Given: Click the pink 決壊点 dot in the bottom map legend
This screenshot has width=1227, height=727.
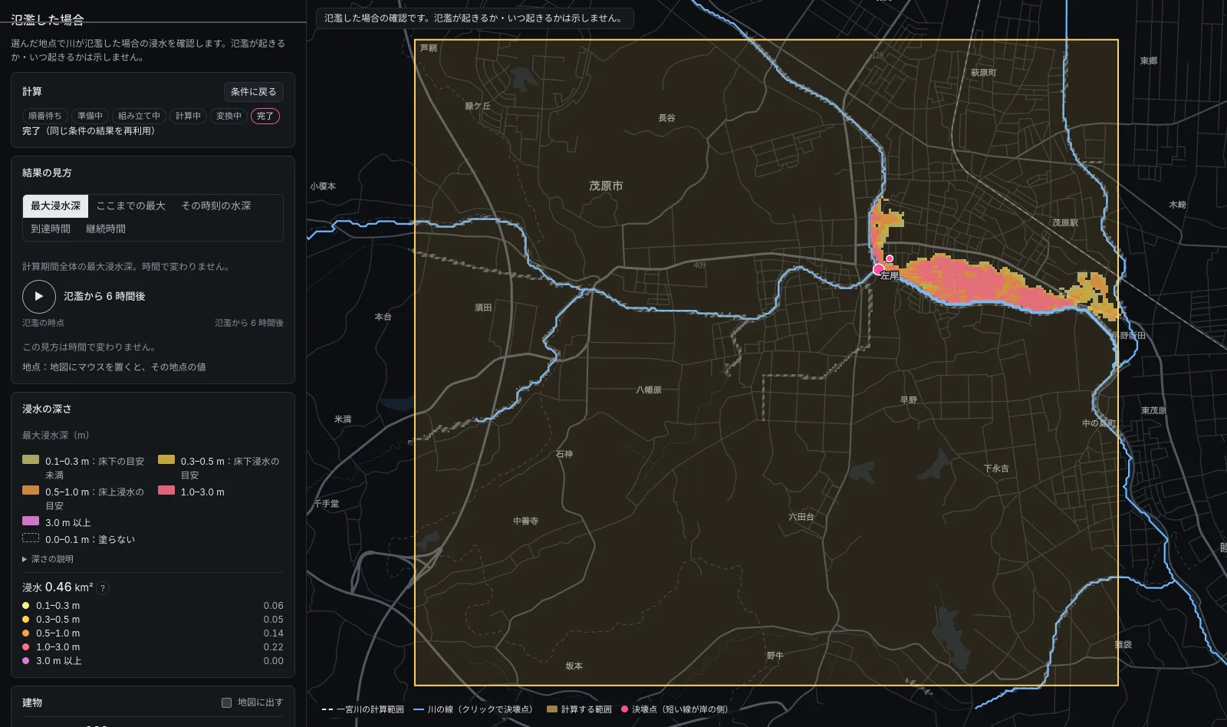Looking at the screenshot, I should pyautogui.click(x=625, y=709).
